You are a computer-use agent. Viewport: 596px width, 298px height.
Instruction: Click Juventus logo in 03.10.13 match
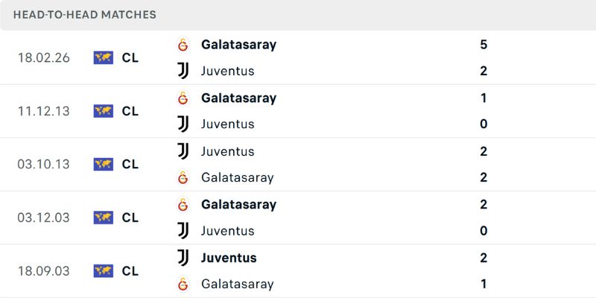(183, 151)
